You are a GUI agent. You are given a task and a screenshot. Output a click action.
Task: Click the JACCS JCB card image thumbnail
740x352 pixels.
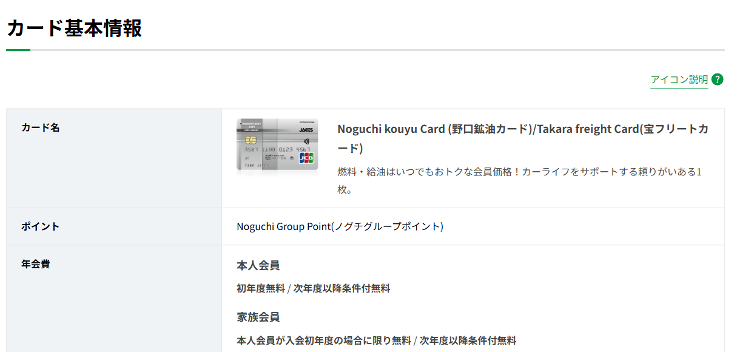tap(277, 145)
